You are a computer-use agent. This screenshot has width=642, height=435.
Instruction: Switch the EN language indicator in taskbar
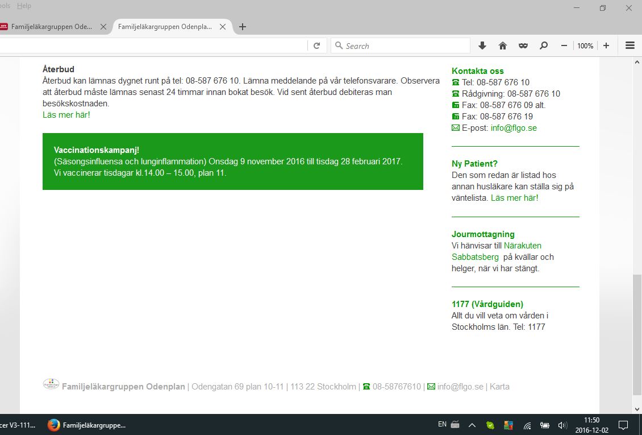[x=442, y=424]
